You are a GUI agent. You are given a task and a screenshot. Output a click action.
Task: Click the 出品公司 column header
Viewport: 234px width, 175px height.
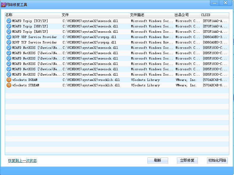pyautogui.click(x=187, y=15)
